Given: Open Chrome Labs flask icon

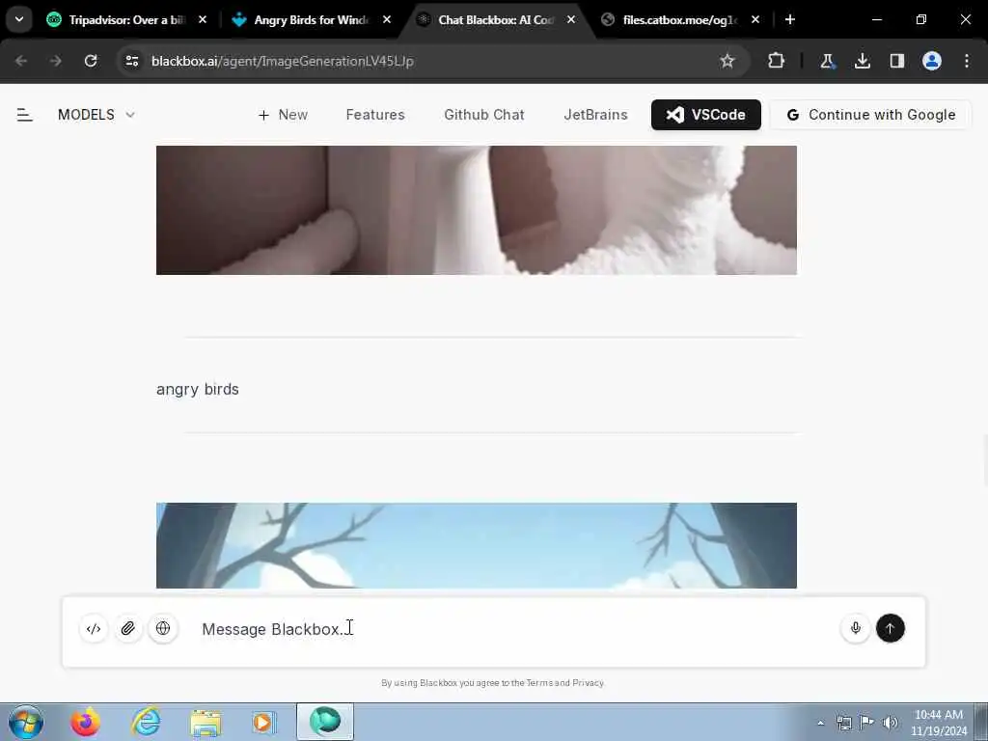Looking at the screenshot, I should pyautogui.click(x=827, y=61).
